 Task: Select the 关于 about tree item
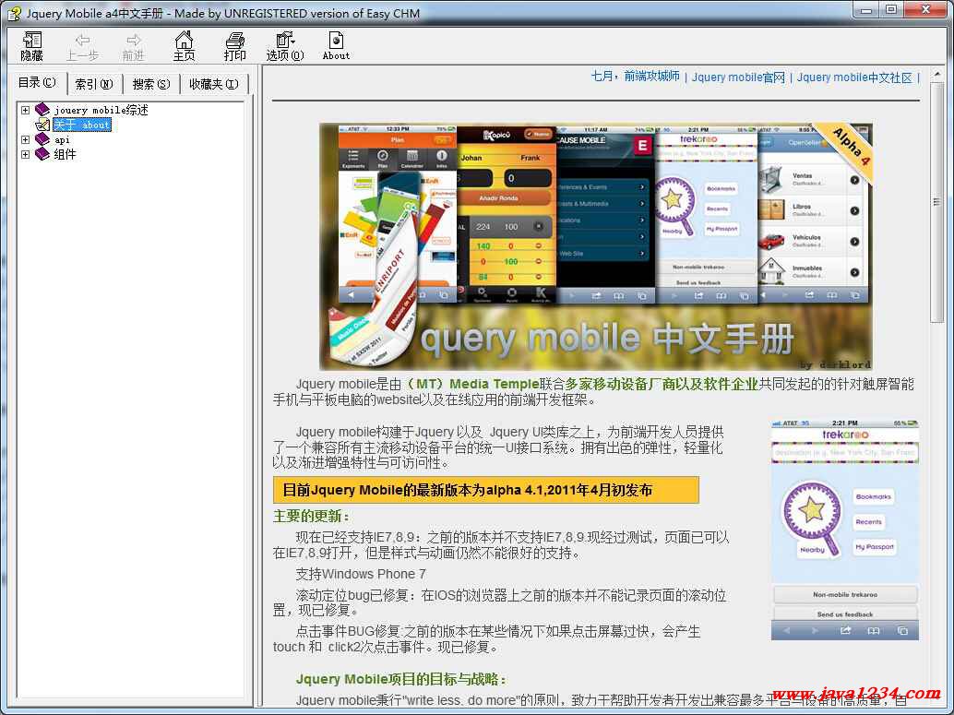(81, 125)
